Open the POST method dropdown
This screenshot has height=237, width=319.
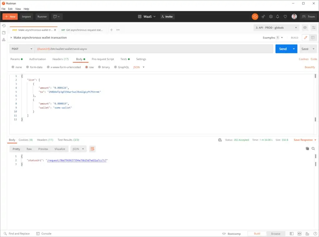point(22,49)
